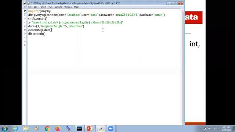Open the network signal tray icon
Viewport: 235px width, 132px height.
coord(214,129)
